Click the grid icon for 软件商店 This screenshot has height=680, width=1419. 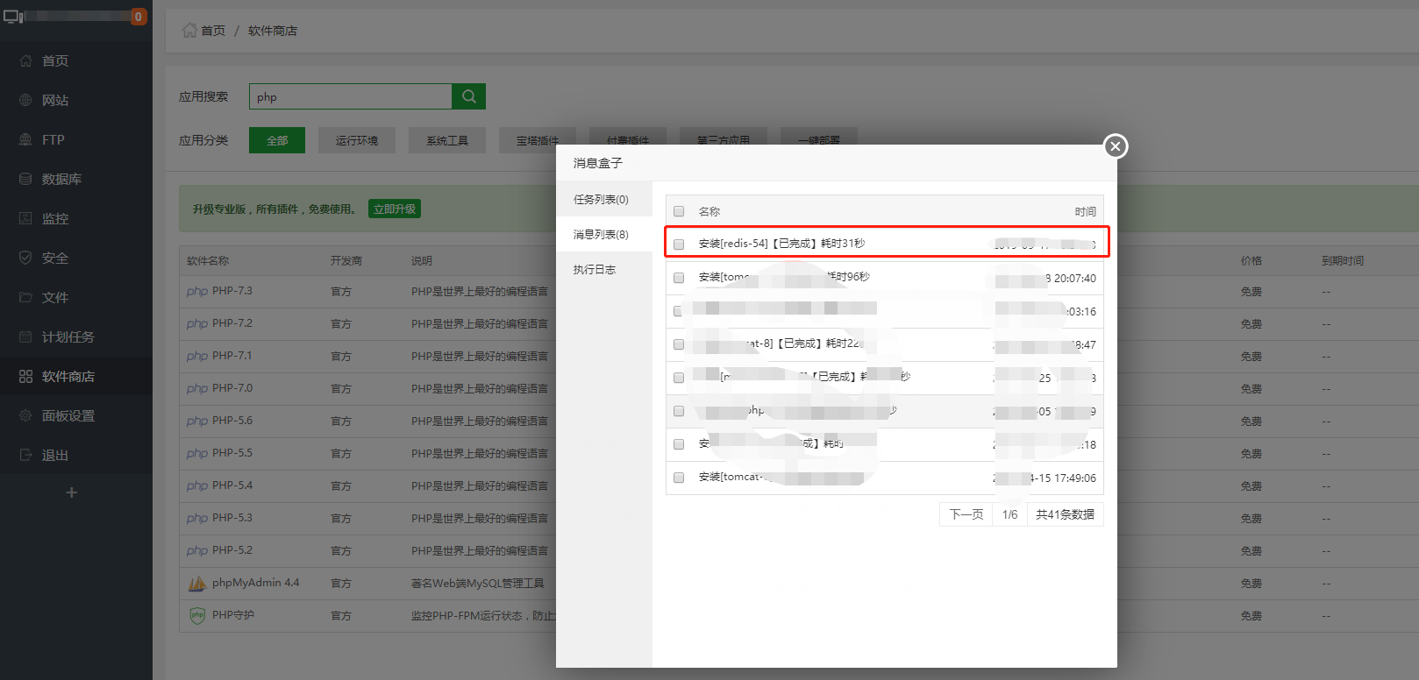pos(25,376)
